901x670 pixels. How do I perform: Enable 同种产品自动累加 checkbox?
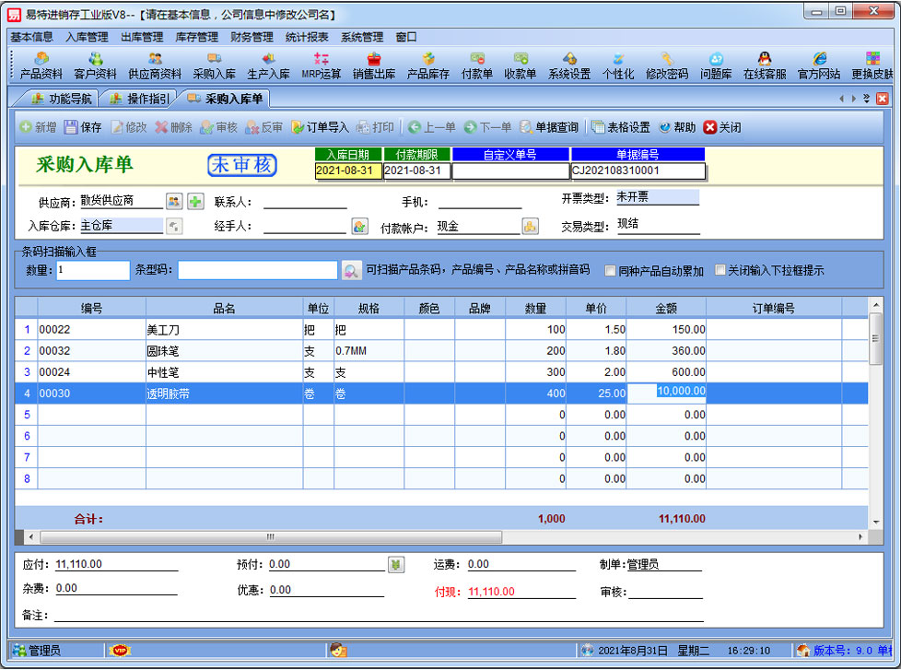610,271
